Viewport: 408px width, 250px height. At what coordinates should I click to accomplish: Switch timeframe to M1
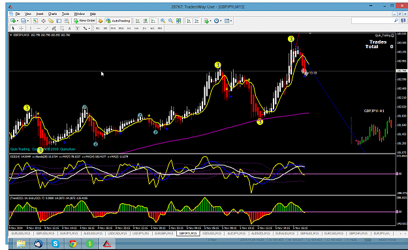(x=97, y=28)
